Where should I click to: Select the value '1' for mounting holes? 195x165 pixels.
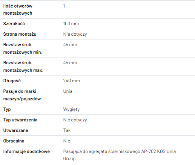click(64, 6)
